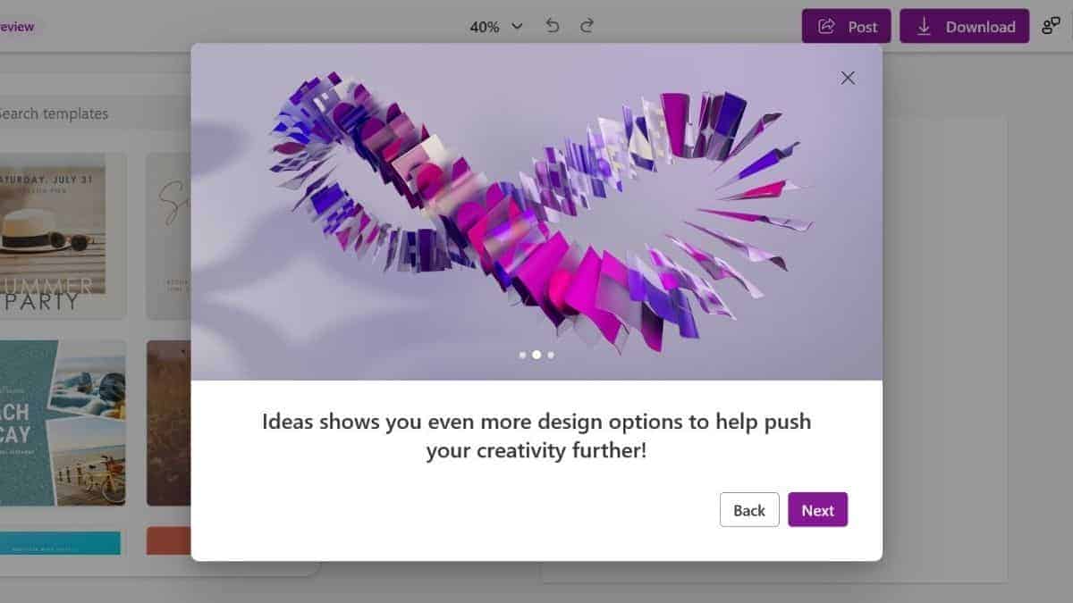Go back with the Back button
The width and height of the screenshot is (1073, 603).
[x=748, y=510]
